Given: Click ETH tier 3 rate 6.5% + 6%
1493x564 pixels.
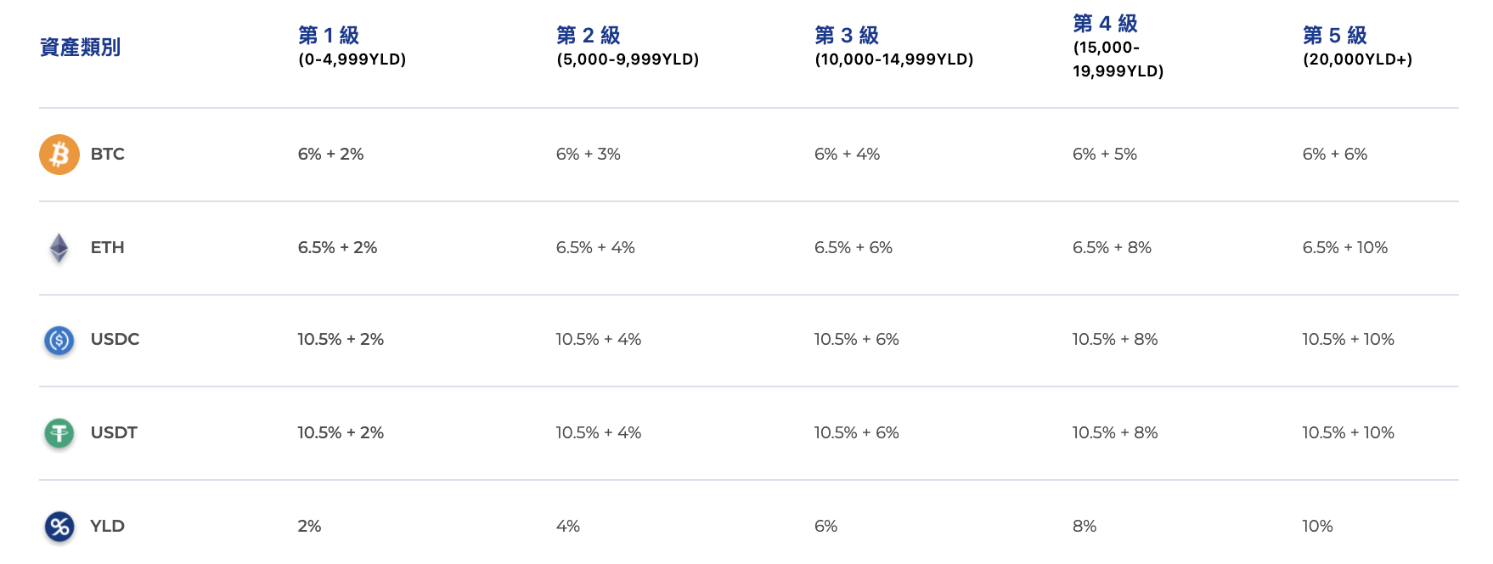Looking at the screenshot, I should click(854, 248).
